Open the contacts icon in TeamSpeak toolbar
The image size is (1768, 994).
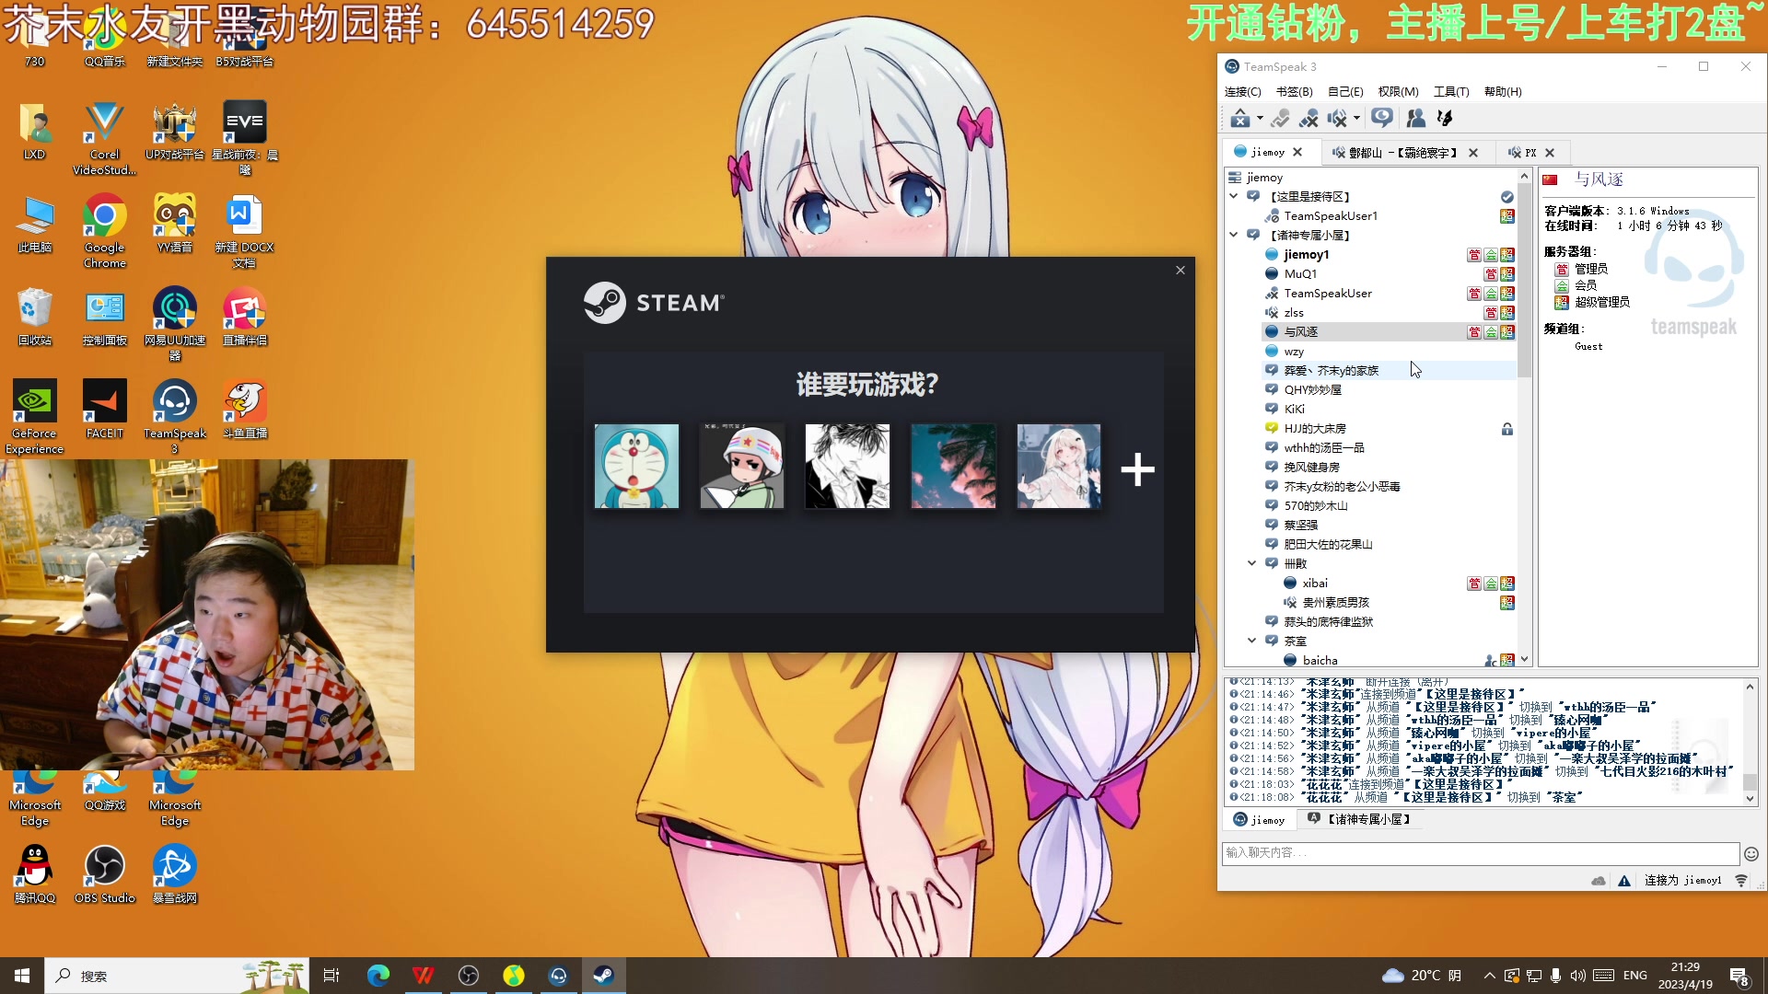pyautogui.click(x=1416, y=119)
